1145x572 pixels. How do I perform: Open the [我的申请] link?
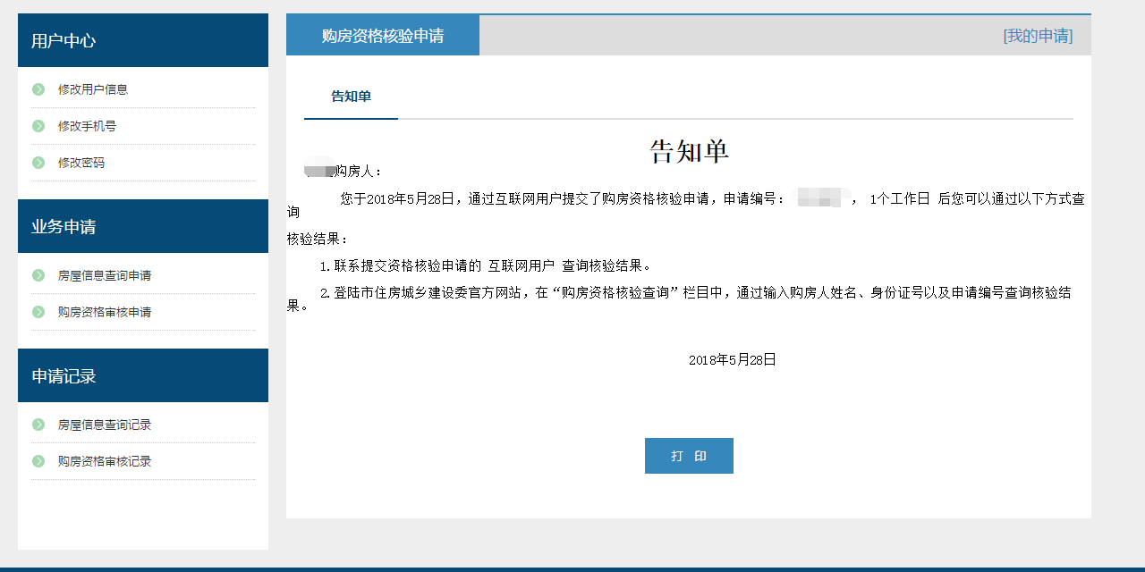(x=1038, y=36)
